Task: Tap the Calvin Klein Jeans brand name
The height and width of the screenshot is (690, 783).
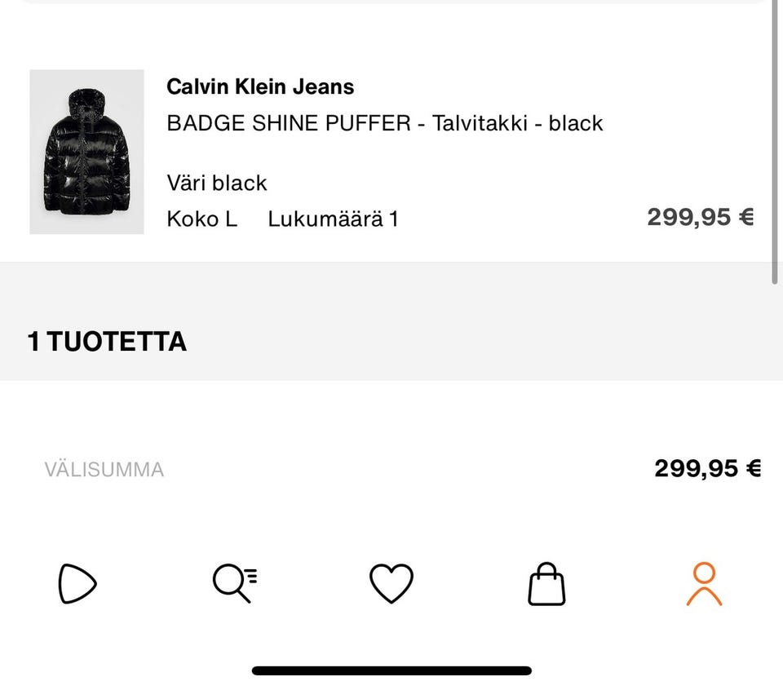Action: coord(260,86)
